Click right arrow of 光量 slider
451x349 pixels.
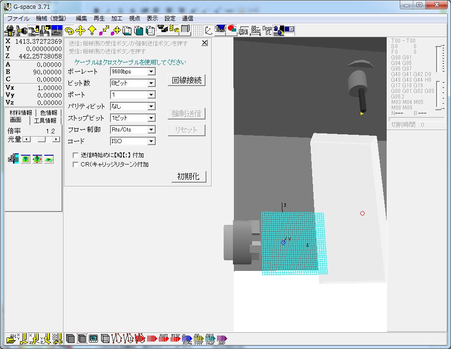click(x=56, y=139)
